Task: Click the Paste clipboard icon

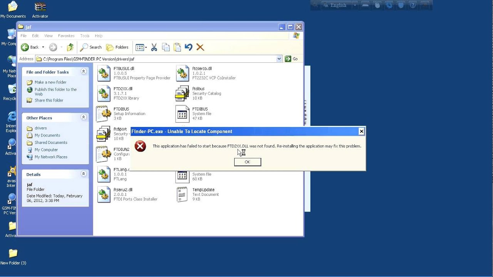Action: click(177, 47)
